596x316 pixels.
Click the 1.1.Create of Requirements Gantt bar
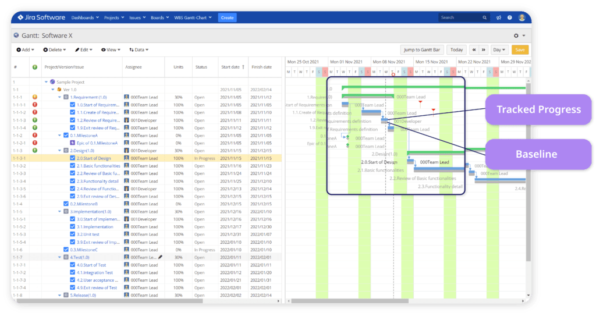point(371,112)
